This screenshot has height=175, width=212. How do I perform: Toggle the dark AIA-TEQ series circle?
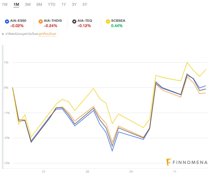pyautogui.click(x=74, y=21)
